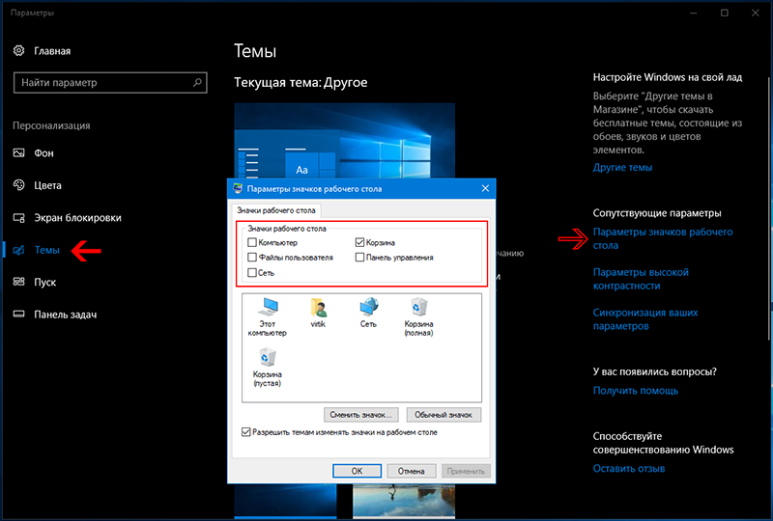Open Пуск settings page
The image size is (773, 521).
click(35, 282)
